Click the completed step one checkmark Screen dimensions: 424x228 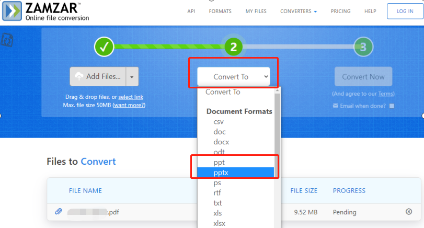(104, 47)
